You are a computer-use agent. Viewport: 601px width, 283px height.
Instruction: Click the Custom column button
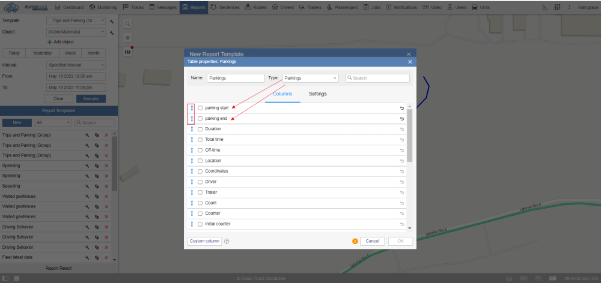click(x=204, y=241)
